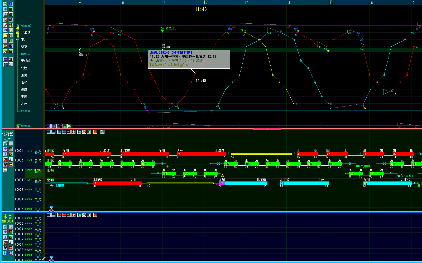Image resolution: width=422 pixels, height=263 pixels.
Task: Click the undo arrow icon in the 未割 panel
Action: coord(11,227)
